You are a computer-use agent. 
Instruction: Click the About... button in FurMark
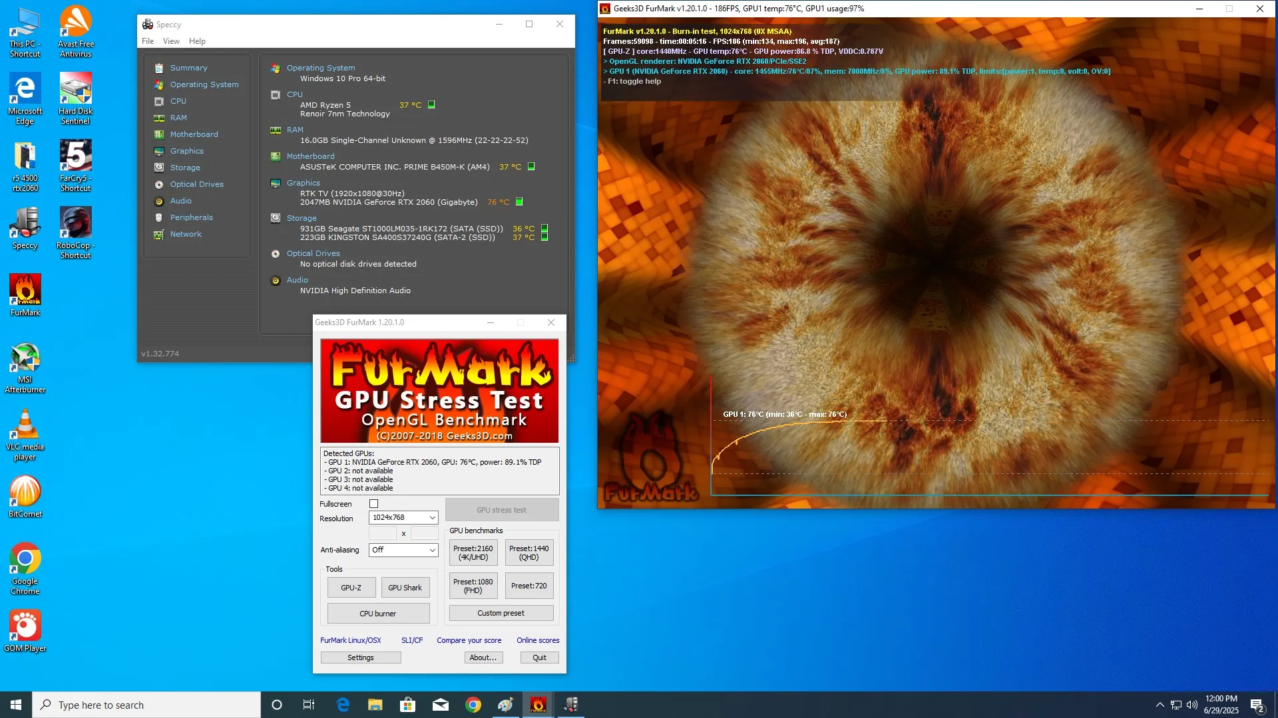[483, 658]
